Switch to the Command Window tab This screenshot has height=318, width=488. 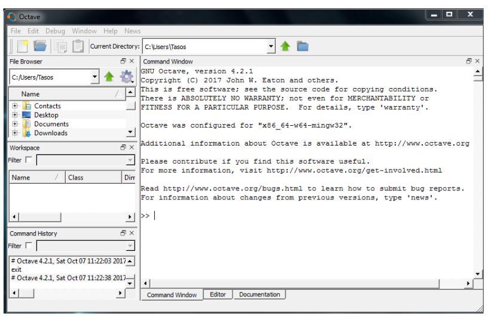coord(172,295)
